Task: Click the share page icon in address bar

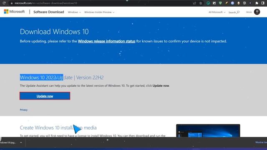Action: pos(194,3)
